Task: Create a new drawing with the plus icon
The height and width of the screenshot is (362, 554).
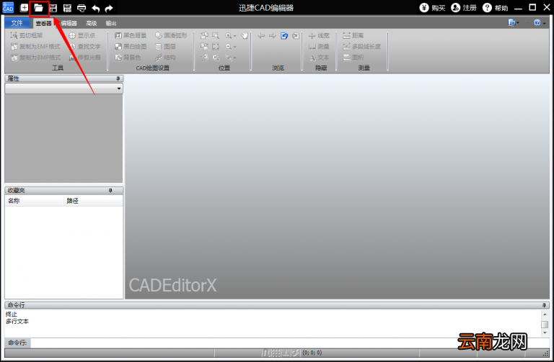Action: click(x=24, y=8)
